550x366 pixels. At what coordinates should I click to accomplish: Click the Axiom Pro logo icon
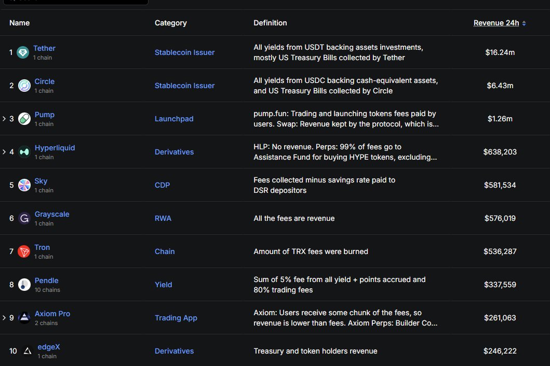pyautogui.click(x=24, y=318)
